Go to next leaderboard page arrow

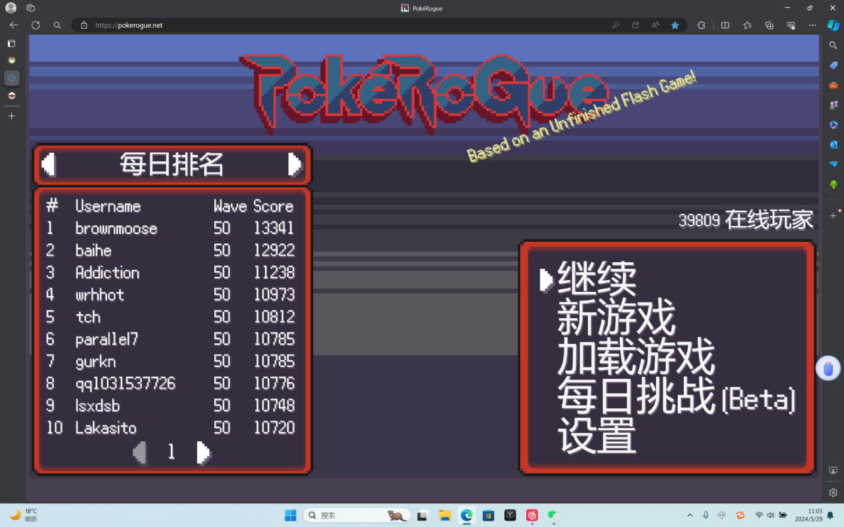coord(204,453)
